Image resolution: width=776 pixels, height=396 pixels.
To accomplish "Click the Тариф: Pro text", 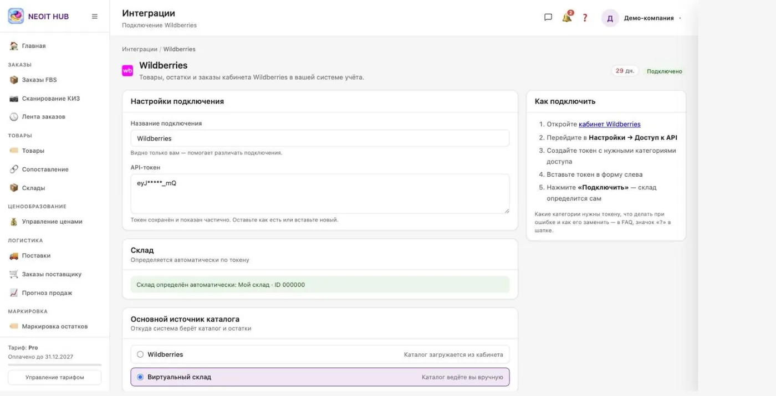I will click(x=23, y=348).
